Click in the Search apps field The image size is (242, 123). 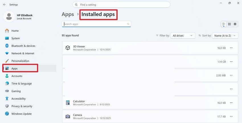[96, 24]
